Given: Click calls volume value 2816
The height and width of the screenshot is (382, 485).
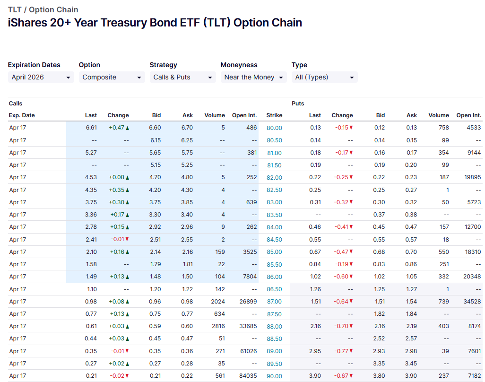Looking at the screenshot, I should click(218, 326).
